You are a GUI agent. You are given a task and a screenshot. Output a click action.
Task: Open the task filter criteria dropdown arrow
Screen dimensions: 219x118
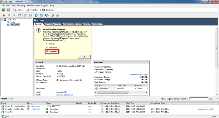(x=188, y=99)
